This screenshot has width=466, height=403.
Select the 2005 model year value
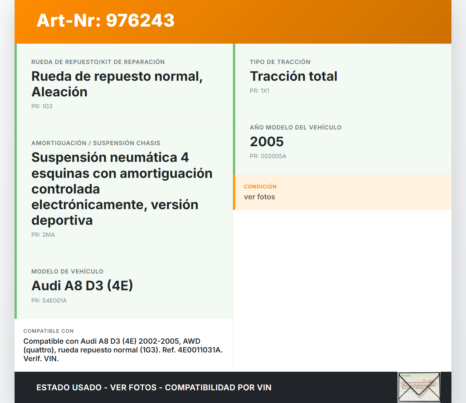coord(266,141)
